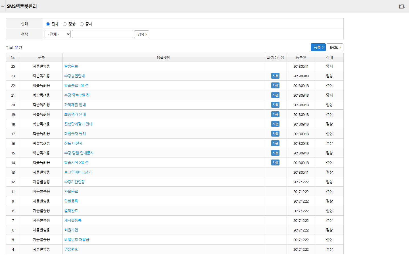Collapse the SMS템플릿관리 panel with minus icon
This screenshot has height=255, width=409.
pos(3,6)
